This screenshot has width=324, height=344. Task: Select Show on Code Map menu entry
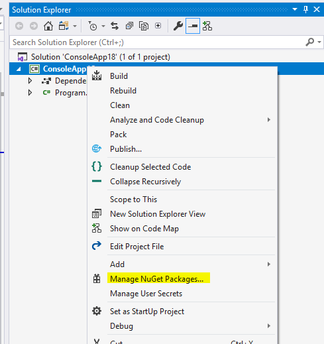pos(144,229)
